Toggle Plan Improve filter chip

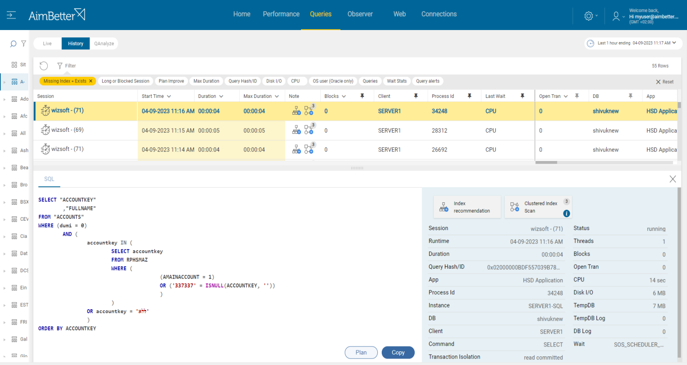click(171, 81)
